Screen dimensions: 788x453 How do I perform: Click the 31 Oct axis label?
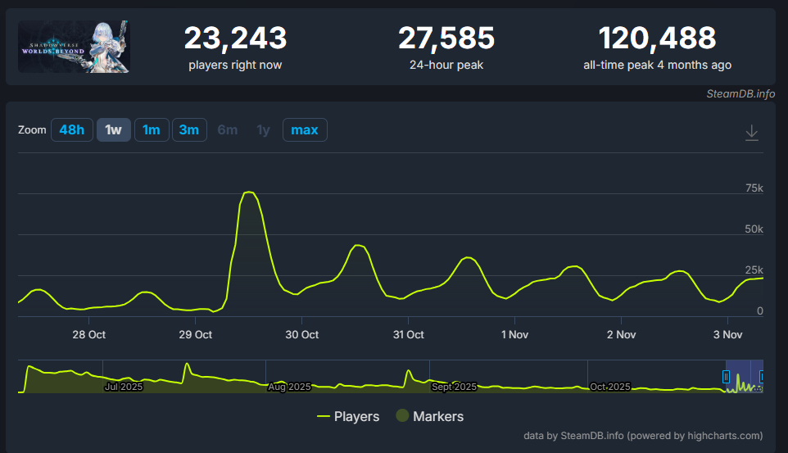coord(408,335)
